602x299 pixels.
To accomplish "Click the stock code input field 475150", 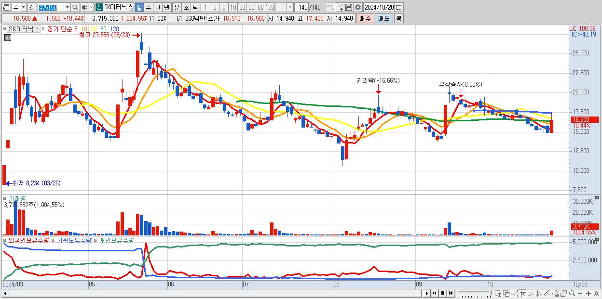I will 51,7.
